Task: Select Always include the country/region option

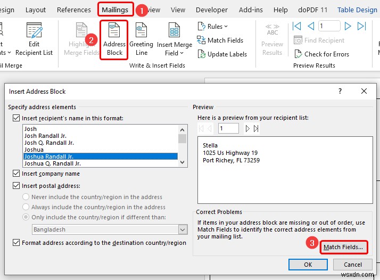Action: point(26,207)
